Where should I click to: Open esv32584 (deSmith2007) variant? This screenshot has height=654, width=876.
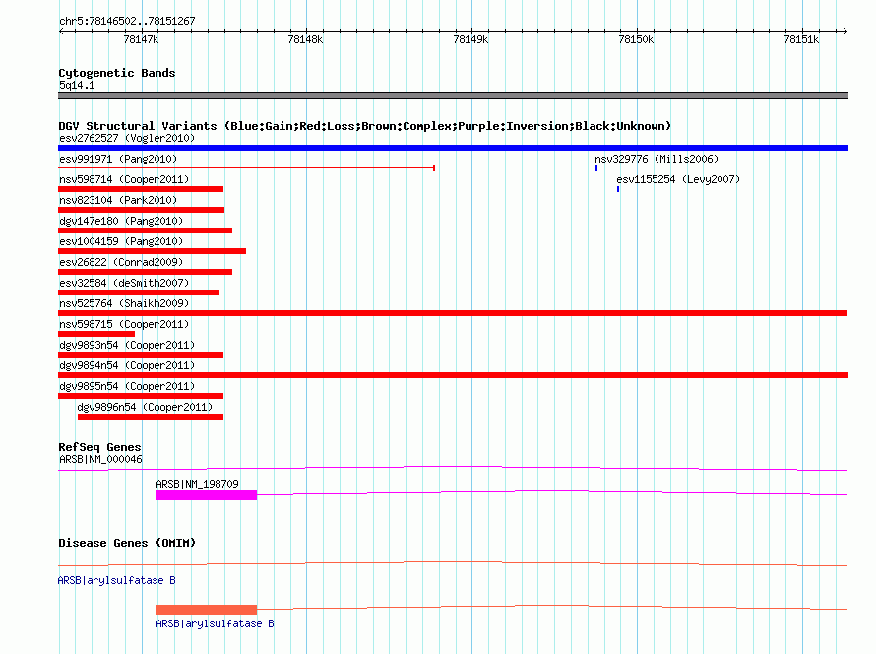pos(124,283)
